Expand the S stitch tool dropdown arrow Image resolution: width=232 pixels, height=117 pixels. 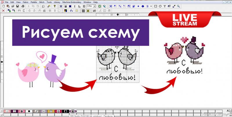coord(151,6)
